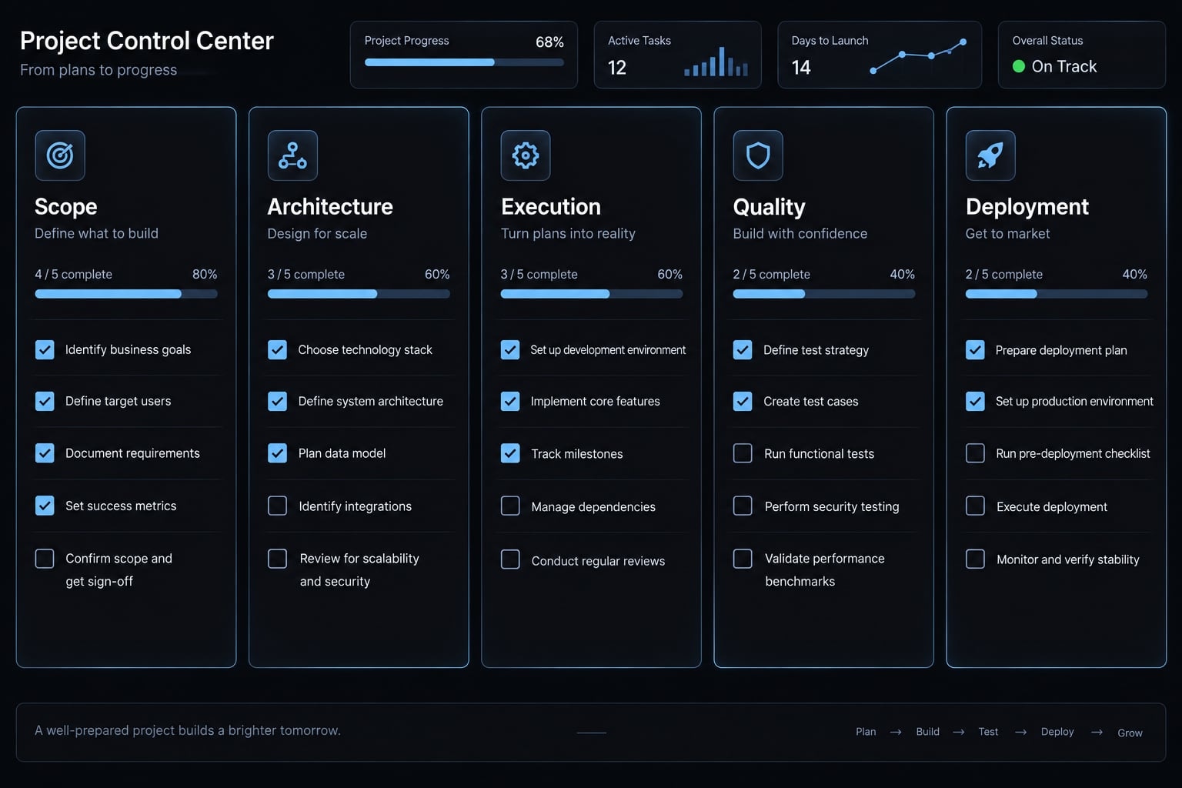The height and width of the screenshot is (788, 1182).
Task: Toggle Manage dependencies checkbox
Action: [510, 506]
